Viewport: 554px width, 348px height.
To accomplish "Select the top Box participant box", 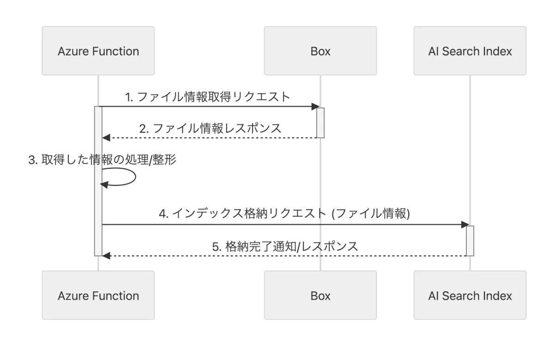I will click(320, 51).
